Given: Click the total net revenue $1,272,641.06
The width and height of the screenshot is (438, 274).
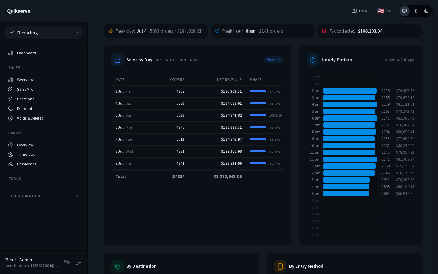Looking at the screenshot, I should point(228,176).
